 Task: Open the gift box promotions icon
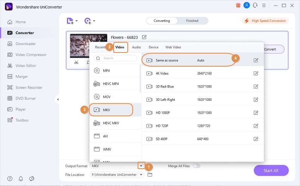coord(238,5)
